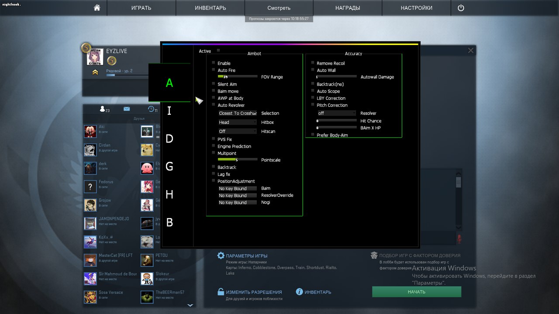
Task: Click the game parameters gear icon
Action: pos(221,256)
